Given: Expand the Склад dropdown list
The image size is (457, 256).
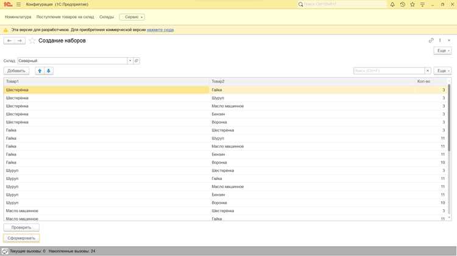Looking at the screenshot, I should tap(130, 61).
